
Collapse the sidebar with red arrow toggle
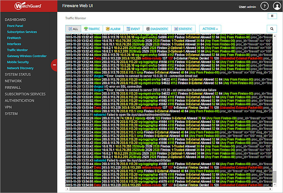click(x=54, y=65)
